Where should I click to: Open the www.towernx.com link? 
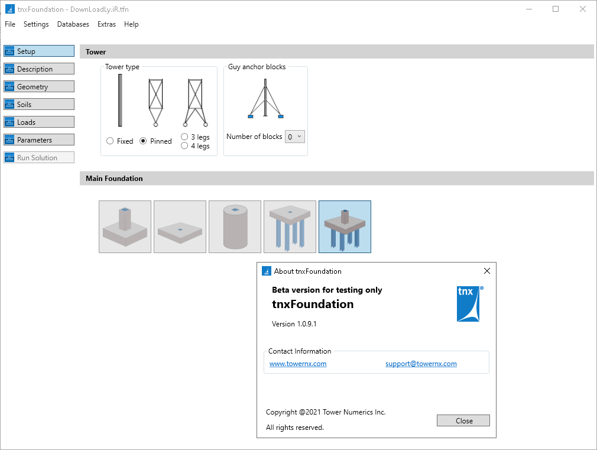[x=298, y=364]
